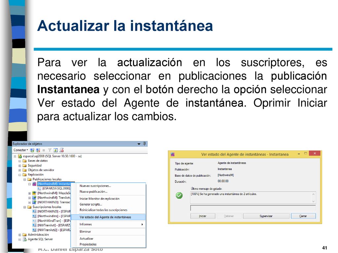This screenshot has width=338, height=253.
Task: Click the [NORTHWIND]: Transac publication icon
Action: pyautogui.click(x=34, y=202)
